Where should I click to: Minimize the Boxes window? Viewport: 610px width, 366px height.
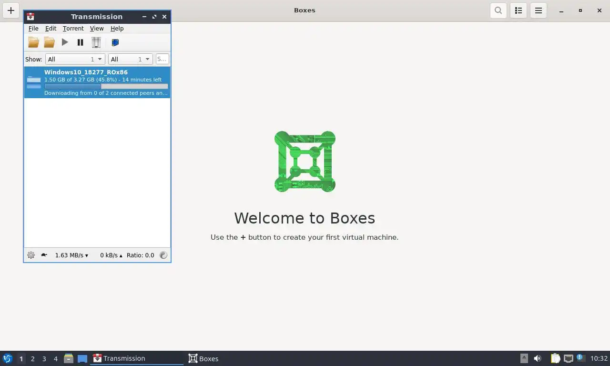pos(561,10)
